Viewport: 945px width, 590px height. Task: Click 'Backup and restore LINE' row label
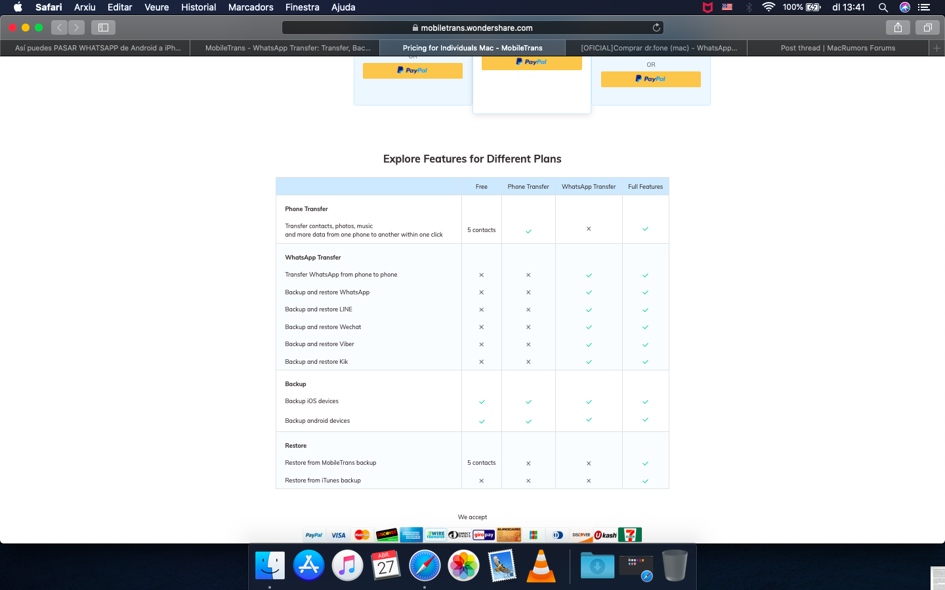click(319, 309)
